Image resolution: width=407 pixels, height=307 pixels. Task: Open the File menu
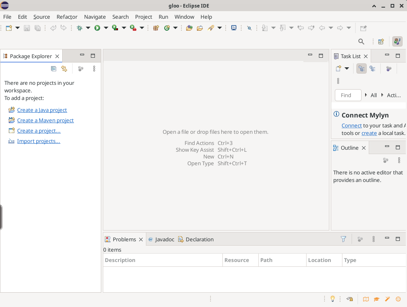click(7, 17)
